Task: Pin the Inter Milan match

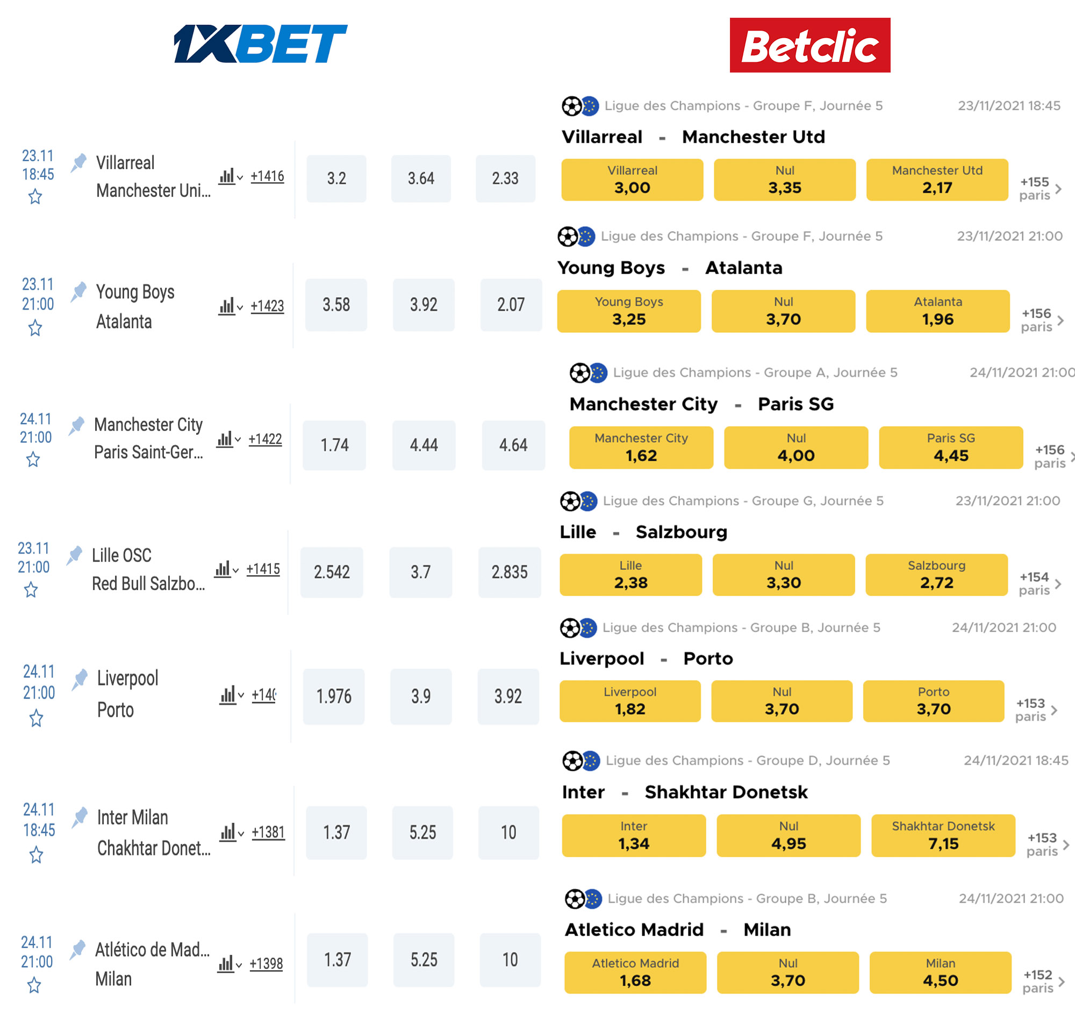Action: [x=80, y=817]
